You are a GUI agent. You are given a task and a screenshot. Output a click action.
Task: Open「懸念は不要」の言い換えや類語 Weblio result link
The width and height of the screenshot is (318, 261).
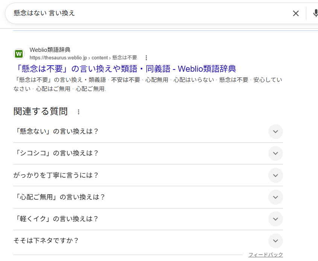coord(125,69)
